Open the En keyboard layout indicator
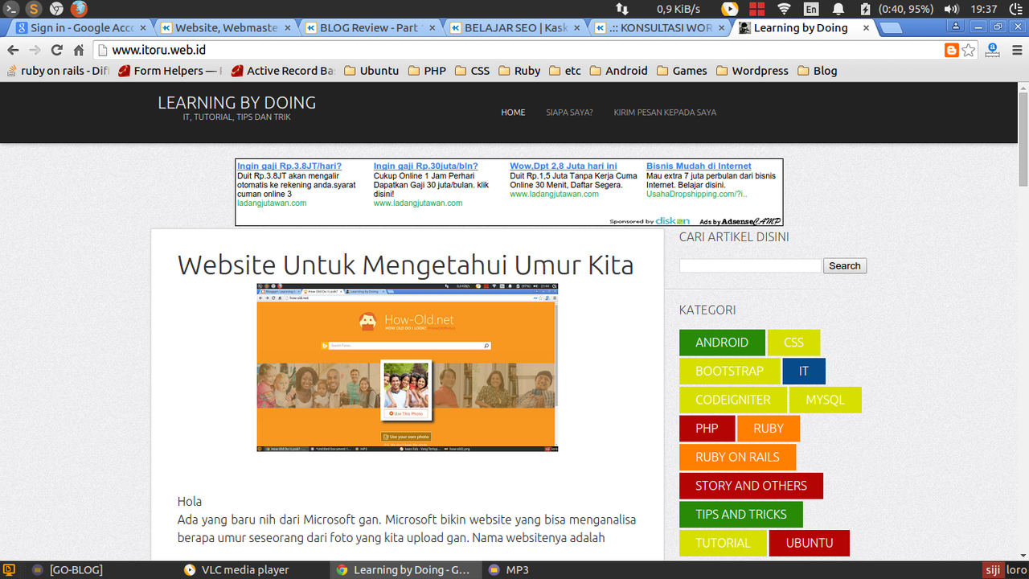This screenshot has width=1029, height=579. (812, 9)
